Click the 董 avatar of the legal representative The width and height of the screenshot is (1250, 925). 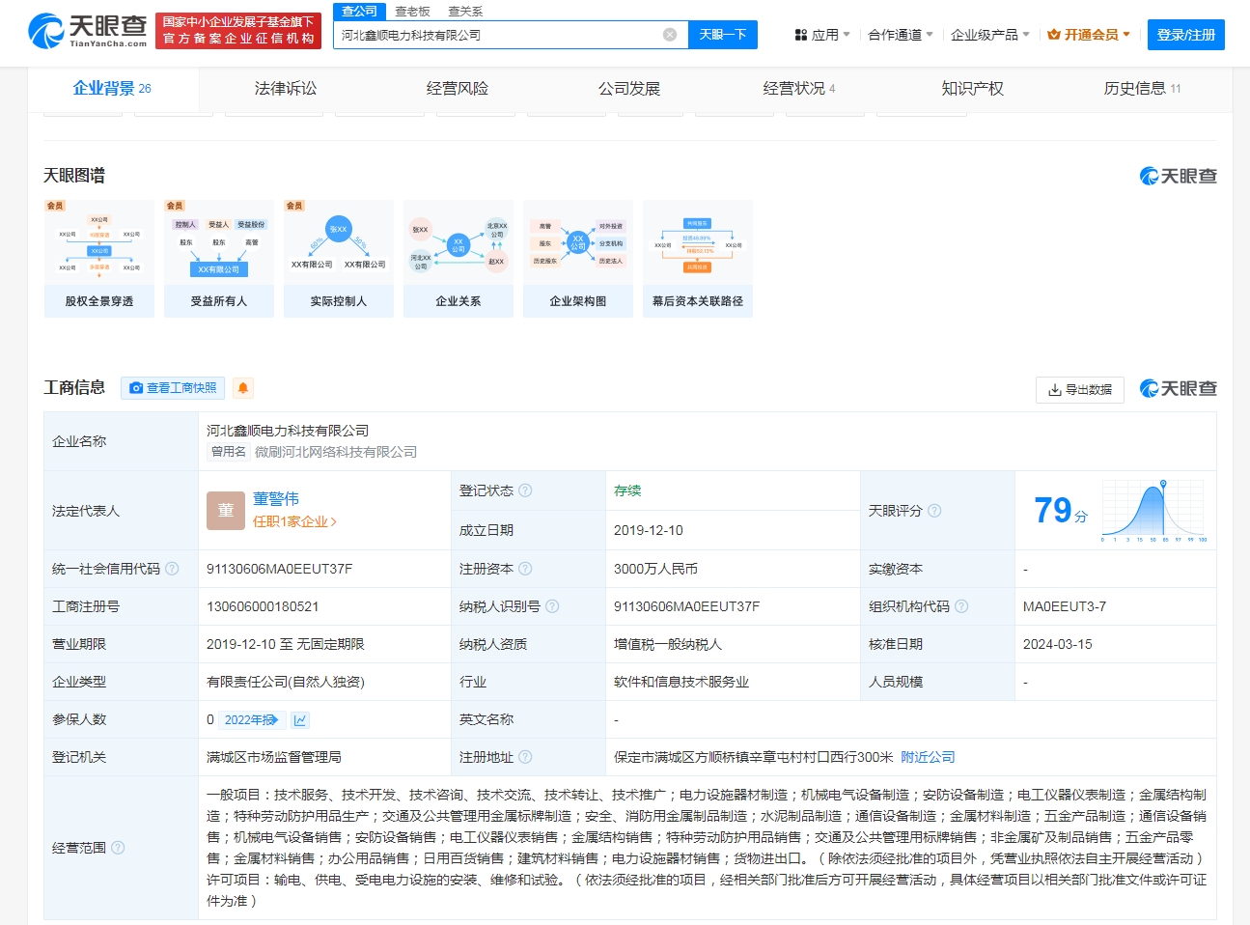point(226,511)
